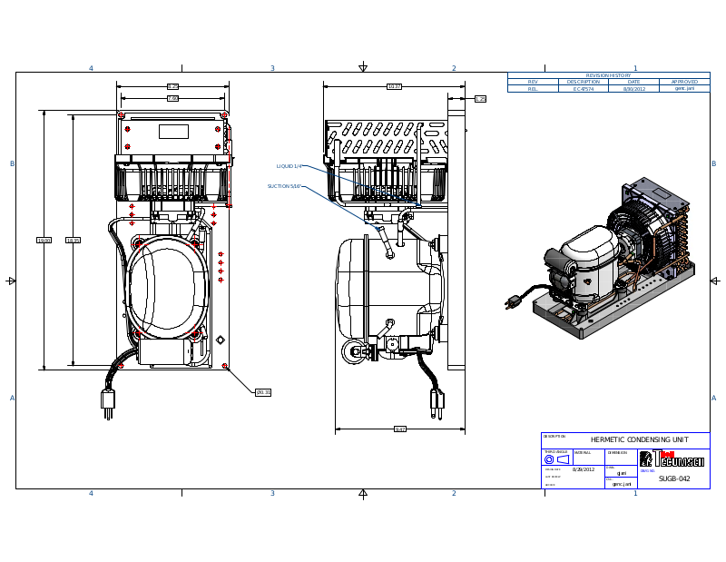Click the power plug in side view

click(x=437, y=402)
